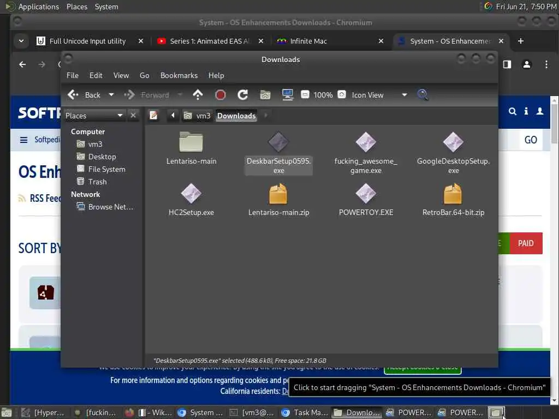Open the System menu in top panel

[x=106, y=7]
